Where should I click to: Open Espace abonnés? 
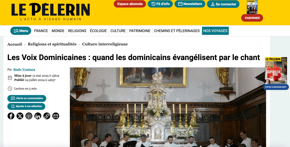[x=130, y=4]
